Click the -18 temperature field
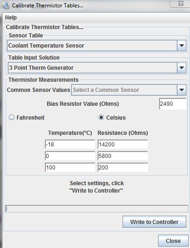190x248 pixels. point(70,144)
